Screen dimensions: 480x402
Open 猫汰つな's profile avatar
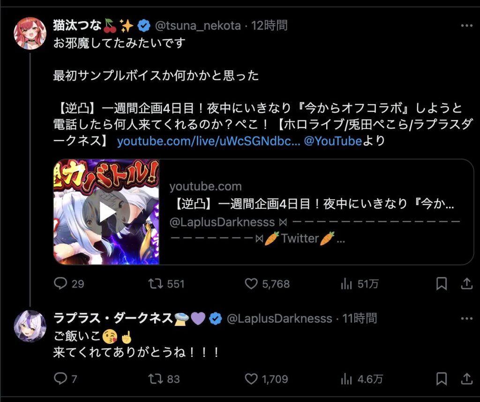pos(30,33)
